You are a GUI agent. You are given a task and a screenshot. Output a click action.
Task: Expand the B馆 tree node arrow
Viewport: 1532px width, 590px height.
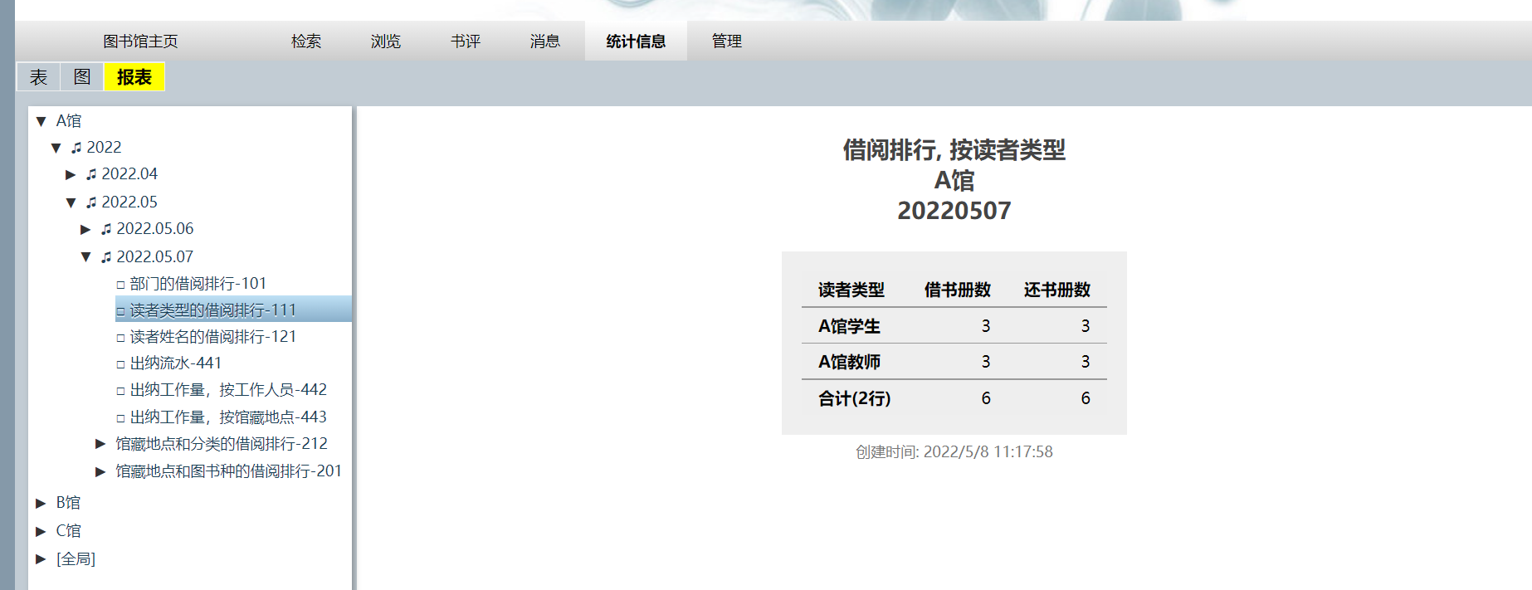tap(41, 503)
